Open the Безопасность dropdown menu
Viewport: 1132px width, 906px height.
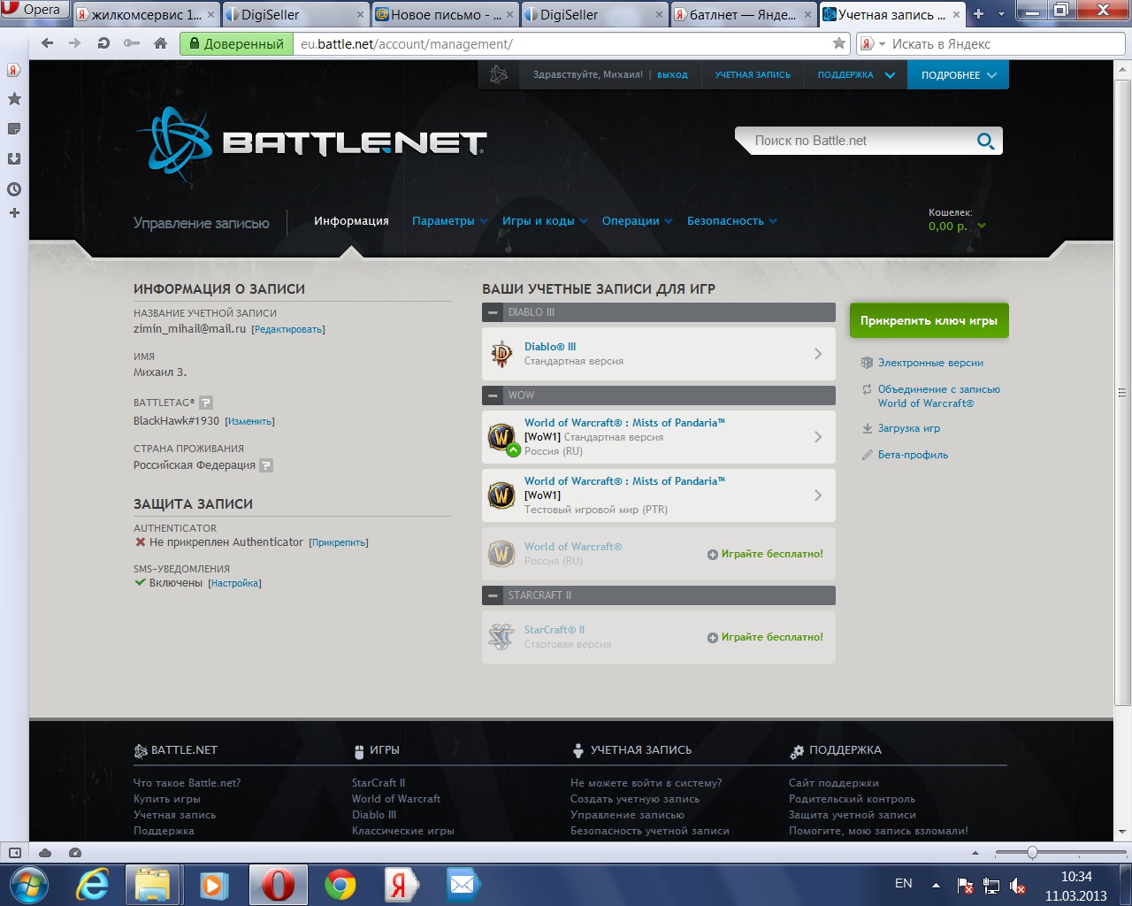(x=732, y=221)
